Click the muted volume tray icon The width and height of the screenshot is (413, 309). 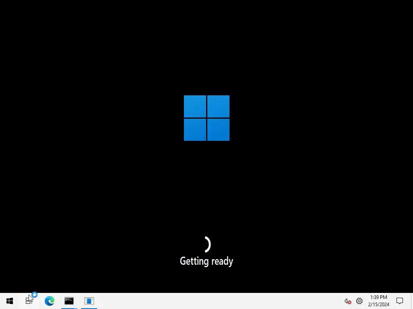point(348,301)
